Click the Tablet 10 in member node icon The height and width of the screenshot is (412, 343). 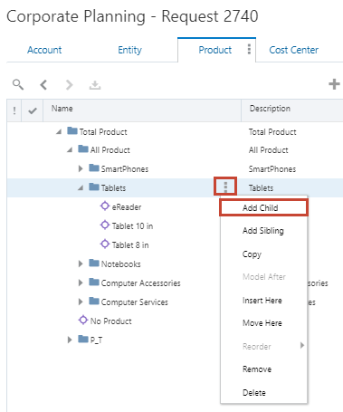pos(105,225)
